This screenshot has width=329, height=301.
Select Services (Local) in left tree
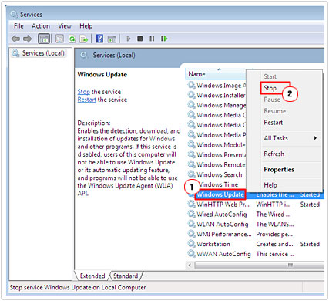point(43,53)
